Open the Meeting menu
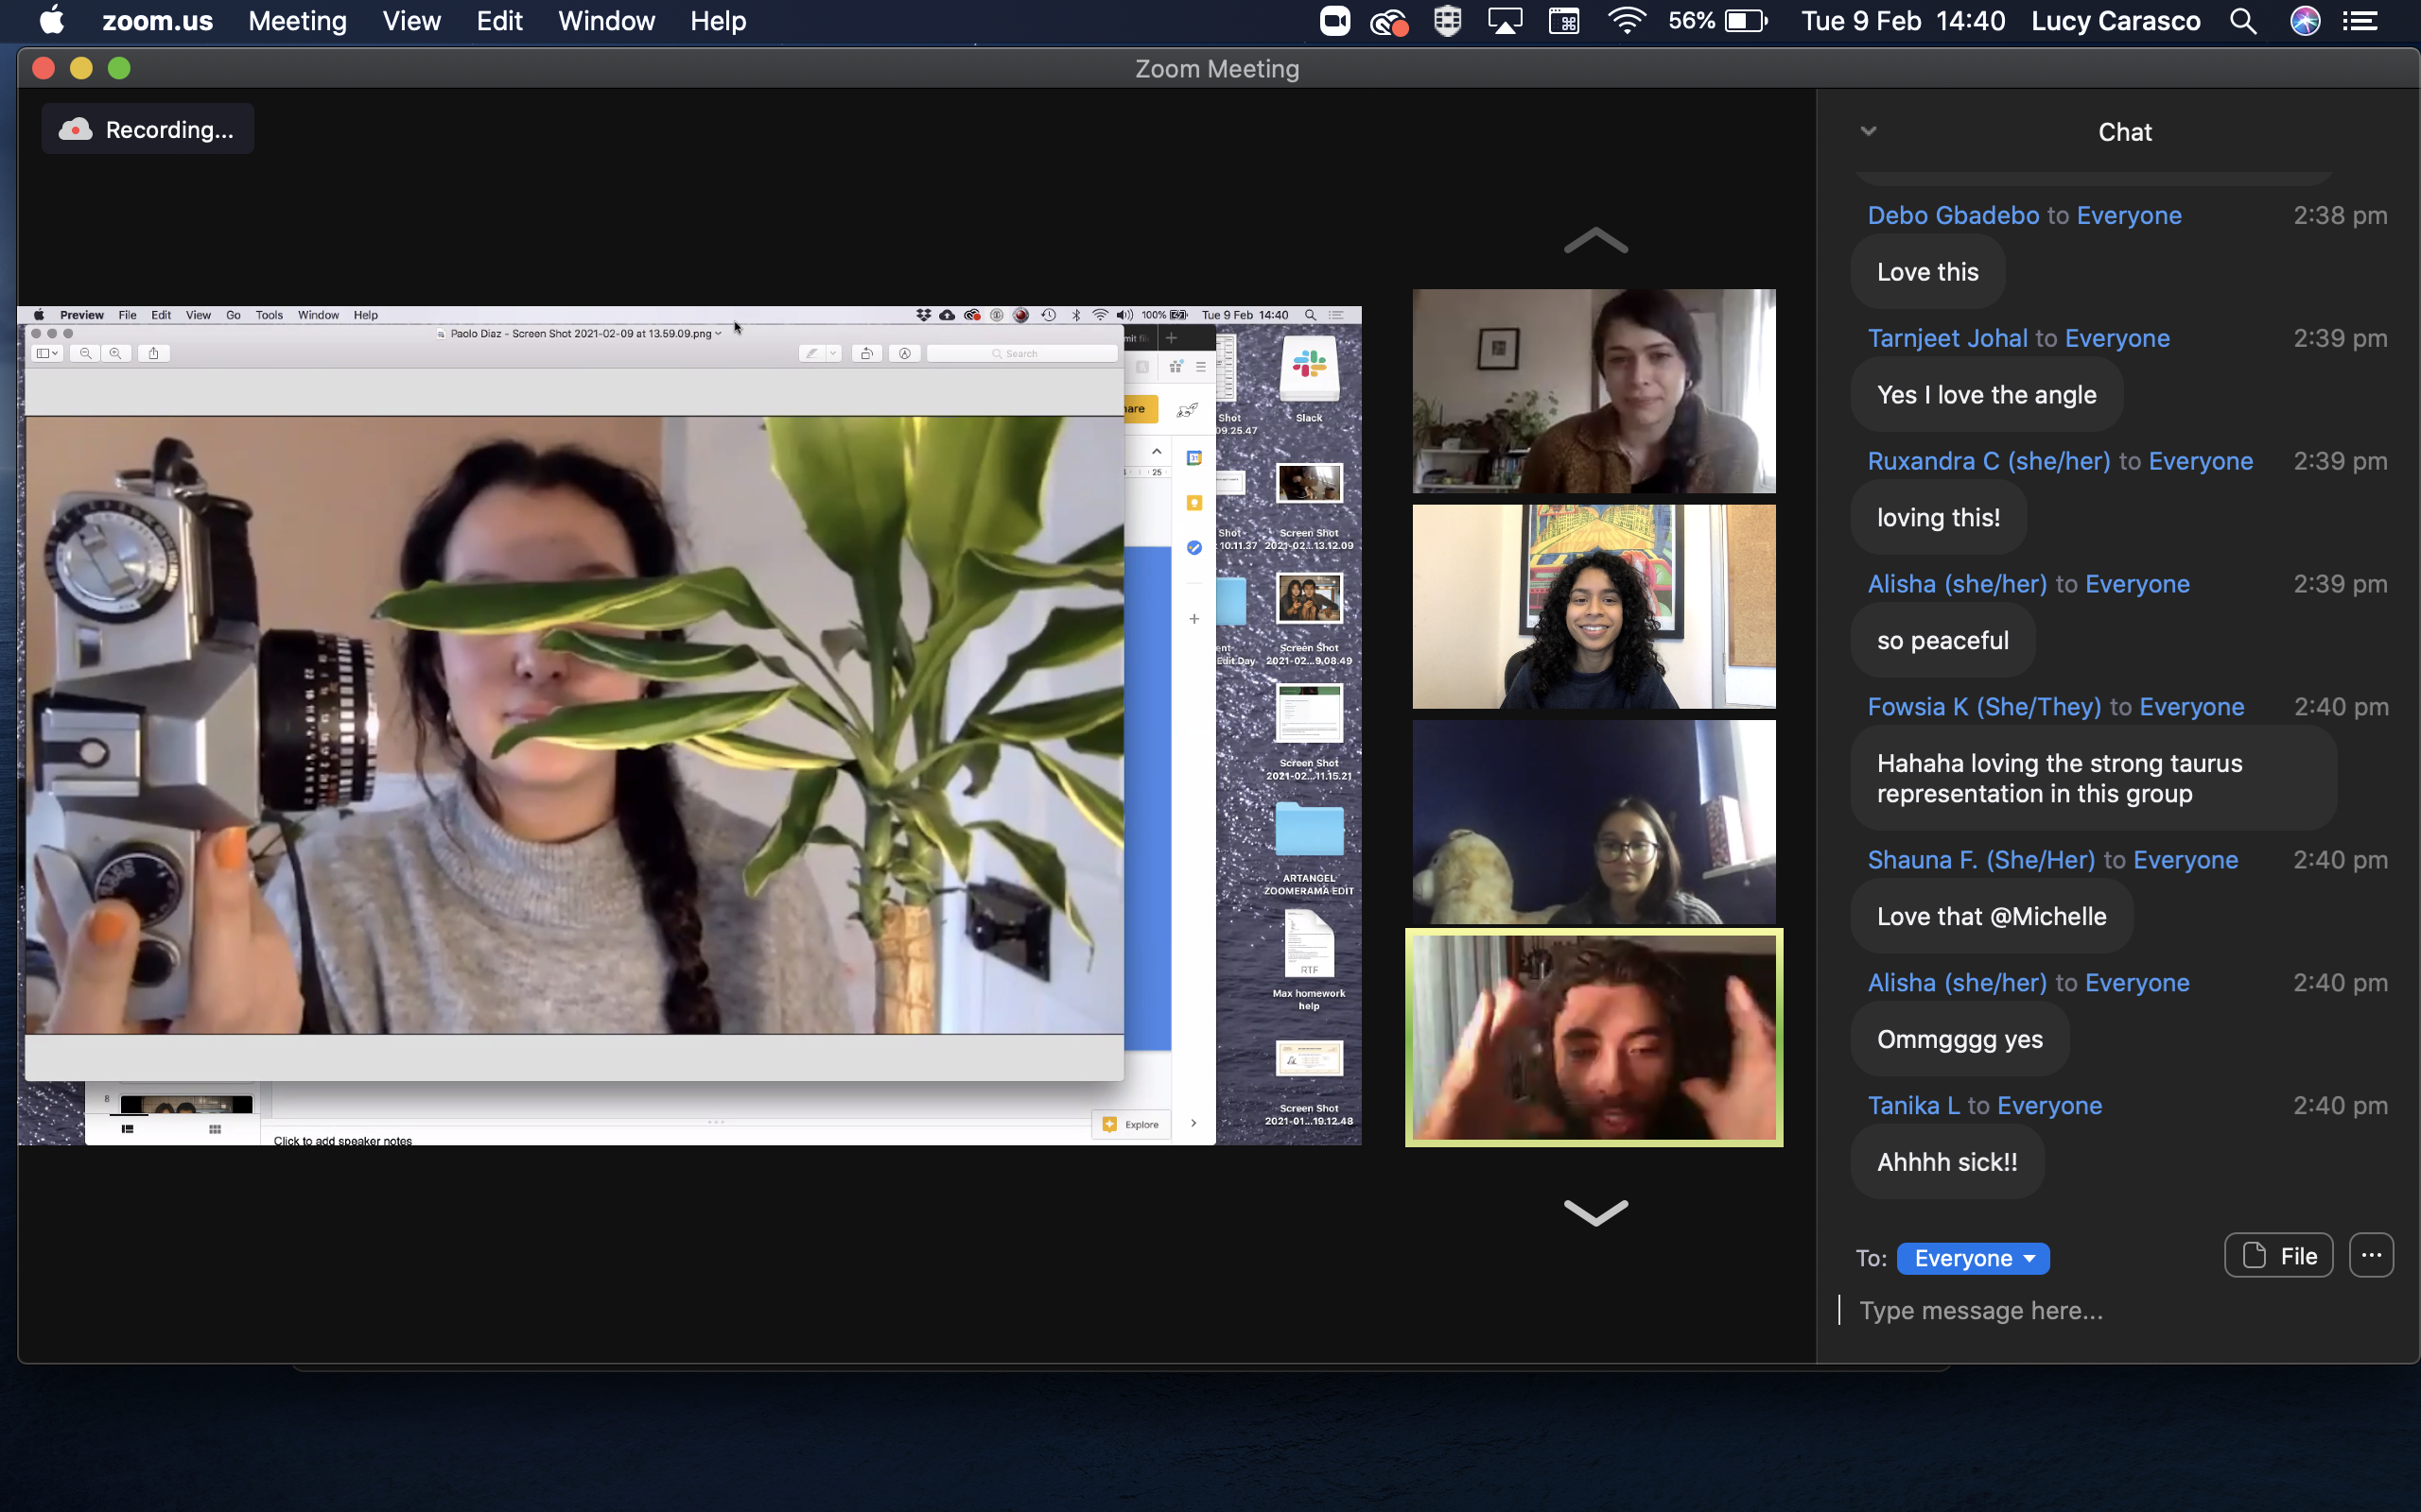 (x=297, y=21)
